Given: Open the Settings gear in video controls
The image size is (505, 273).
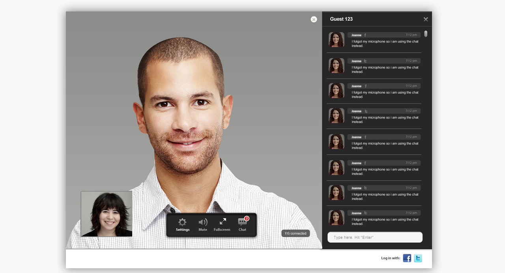Looking at the screenshot, I should click(x=182, y=225).
